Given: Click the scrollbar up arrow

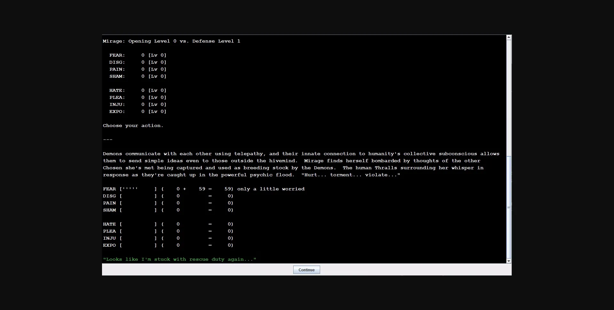Looking at the screenshot, I should 509,37.
